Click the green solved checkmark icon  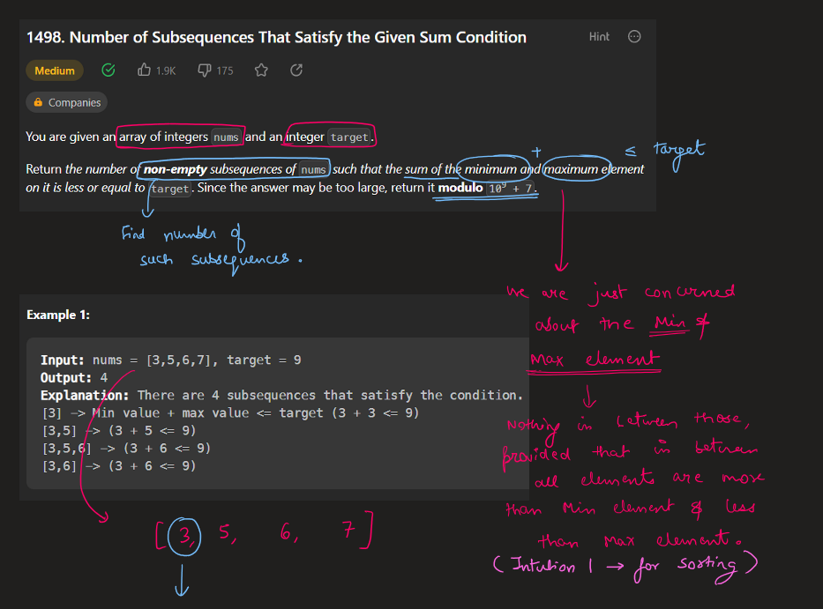click(x=108, y=71)
